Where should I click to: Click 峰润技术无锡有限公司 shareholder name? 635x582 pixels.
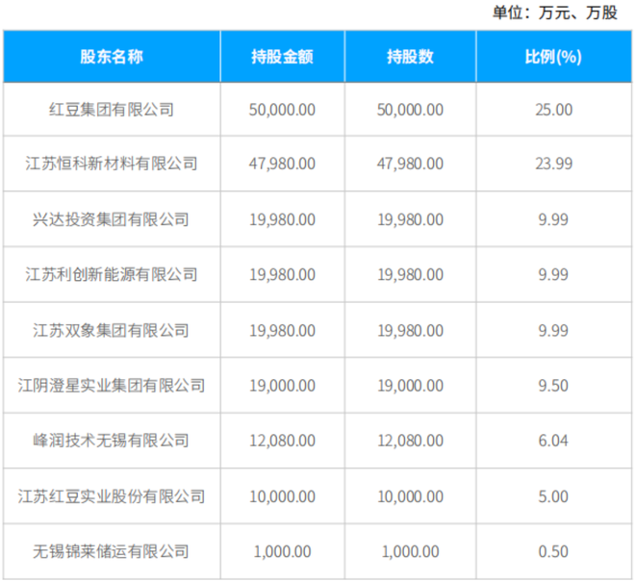pos(112,441)
